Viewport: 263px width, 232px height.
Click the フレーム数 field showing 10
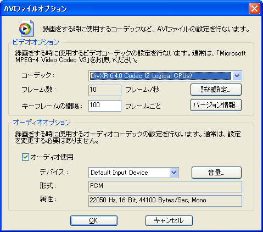pyautogui.click(x=105, y=90)
